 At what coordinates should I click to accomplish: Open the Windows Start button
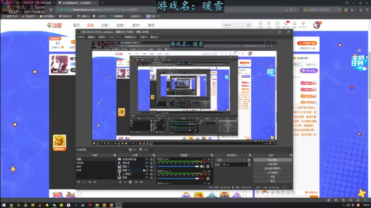pos(4,205)
